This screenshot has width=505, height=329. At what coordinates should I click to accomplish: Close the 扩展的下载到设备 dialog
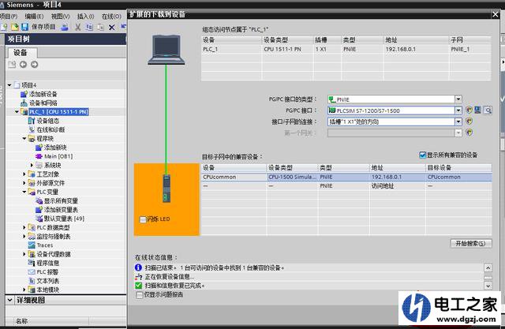tap(495, 14)
